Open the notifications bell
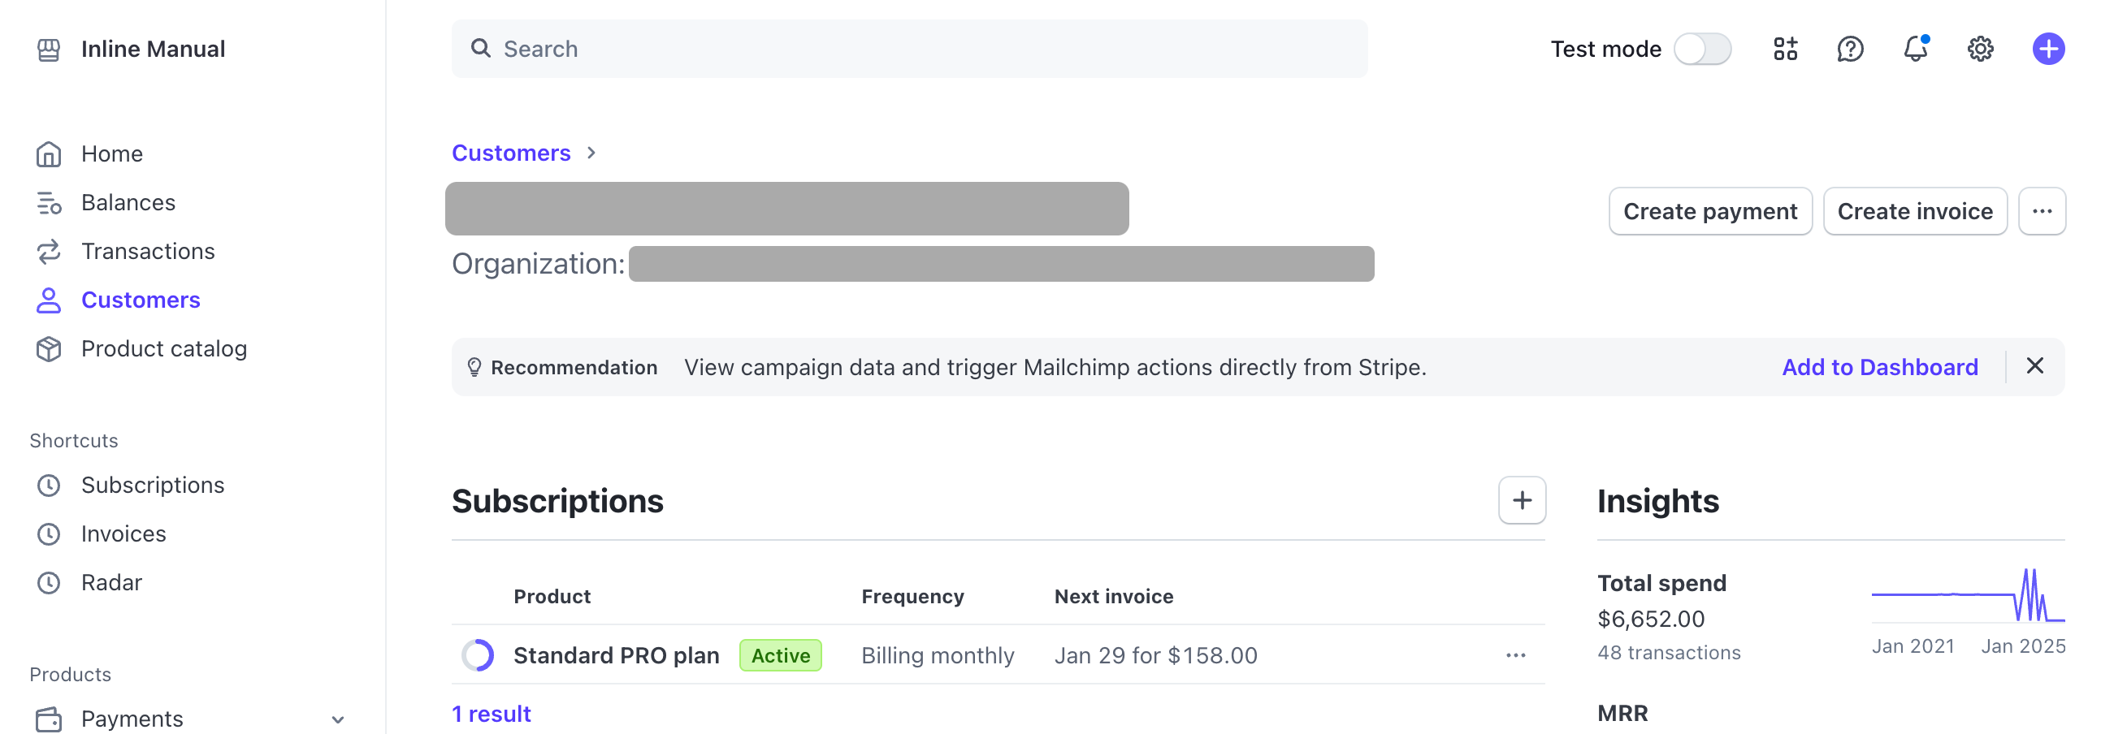Viewport: 2127px width, 734px height. (x=1915, y=49)
